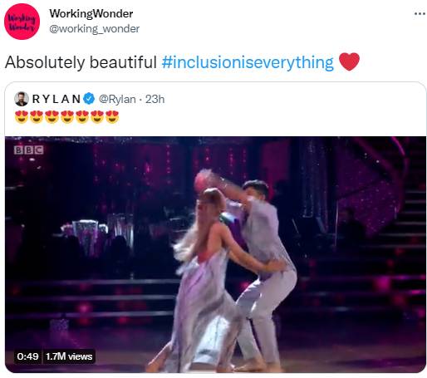Open the @working_wonder handle link
The height and width of the screenshot is (378, 427).
(95, 29)
